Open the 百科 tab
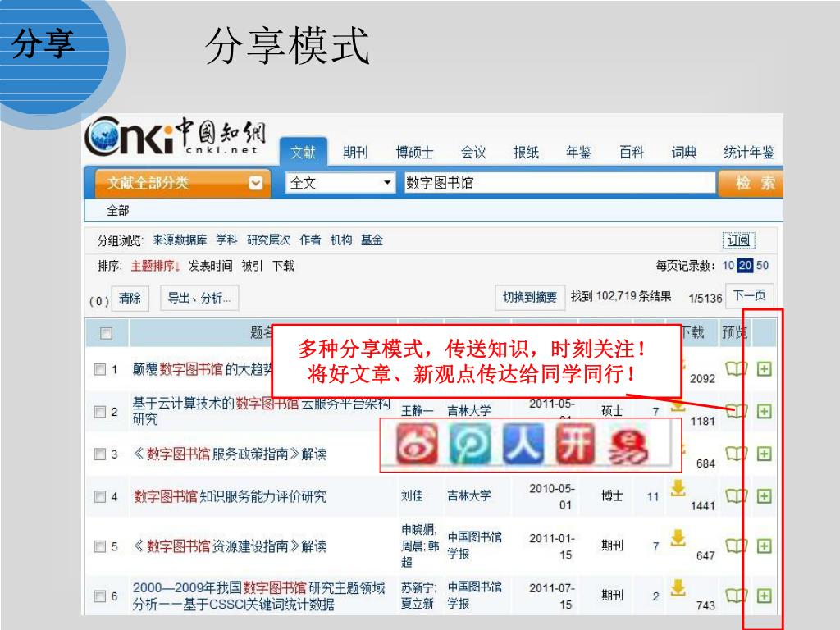The image size is (840, 630). pyautogui.click(x=632, y=153)
